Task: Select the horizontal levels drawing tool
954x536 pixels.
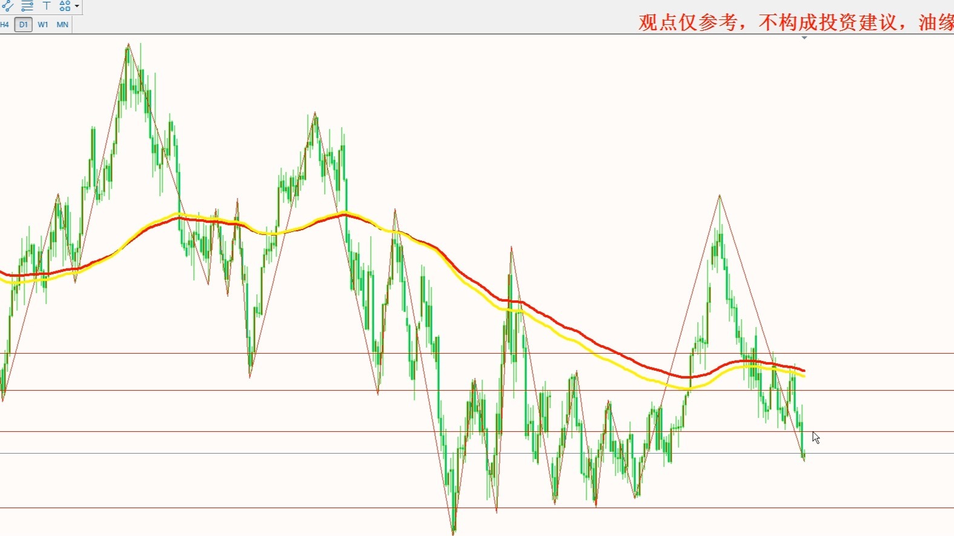Action: click(27, 6)
